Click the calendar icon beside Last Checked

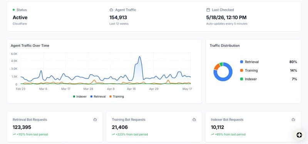208,10
